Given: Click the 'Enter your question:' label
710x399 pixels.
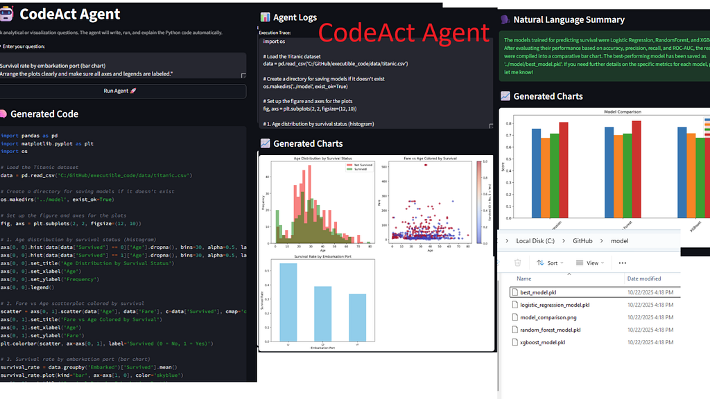Looking at the screenshot, I should click(24, 46).
